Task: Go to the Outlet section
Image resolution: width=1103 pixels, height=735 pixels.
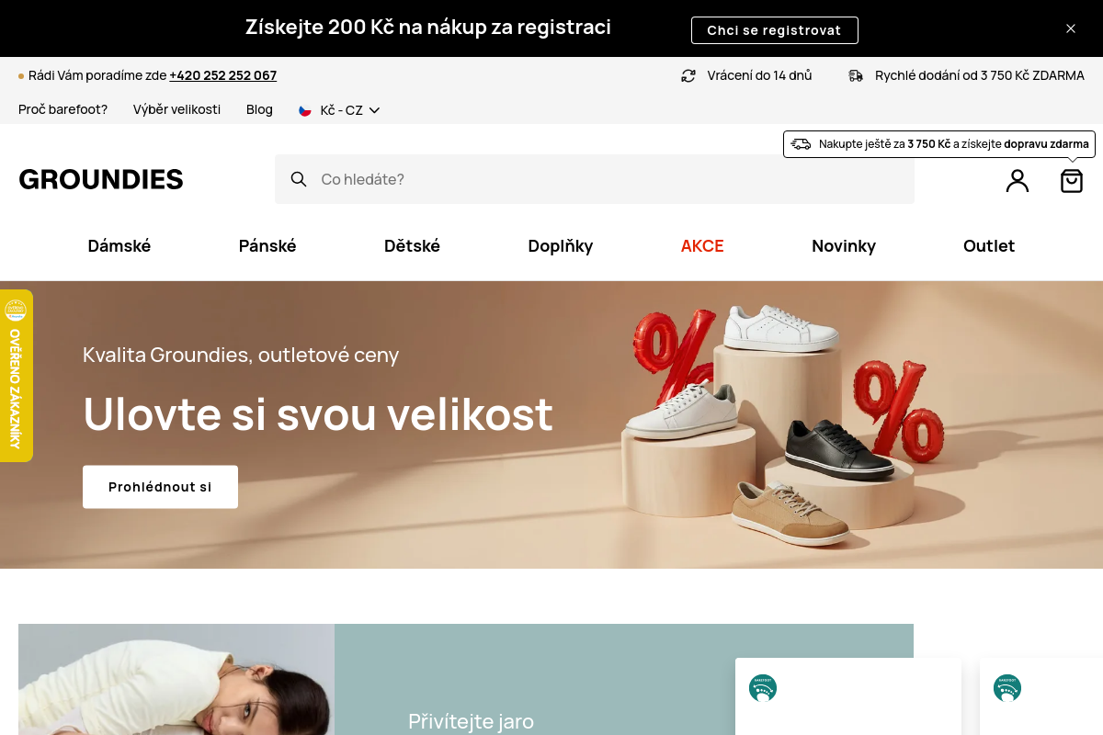Action: click(989, 246)
